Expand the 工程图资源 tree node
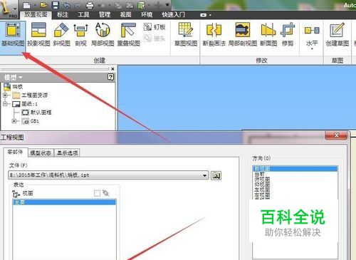Screen dimensions: 356x260 (6, 95)
